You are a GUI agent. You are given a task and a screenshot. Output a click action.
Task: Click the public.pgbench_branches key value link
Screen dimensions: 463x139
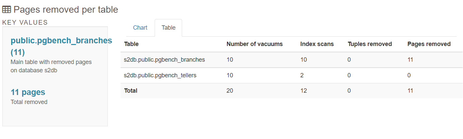point(61,46)
